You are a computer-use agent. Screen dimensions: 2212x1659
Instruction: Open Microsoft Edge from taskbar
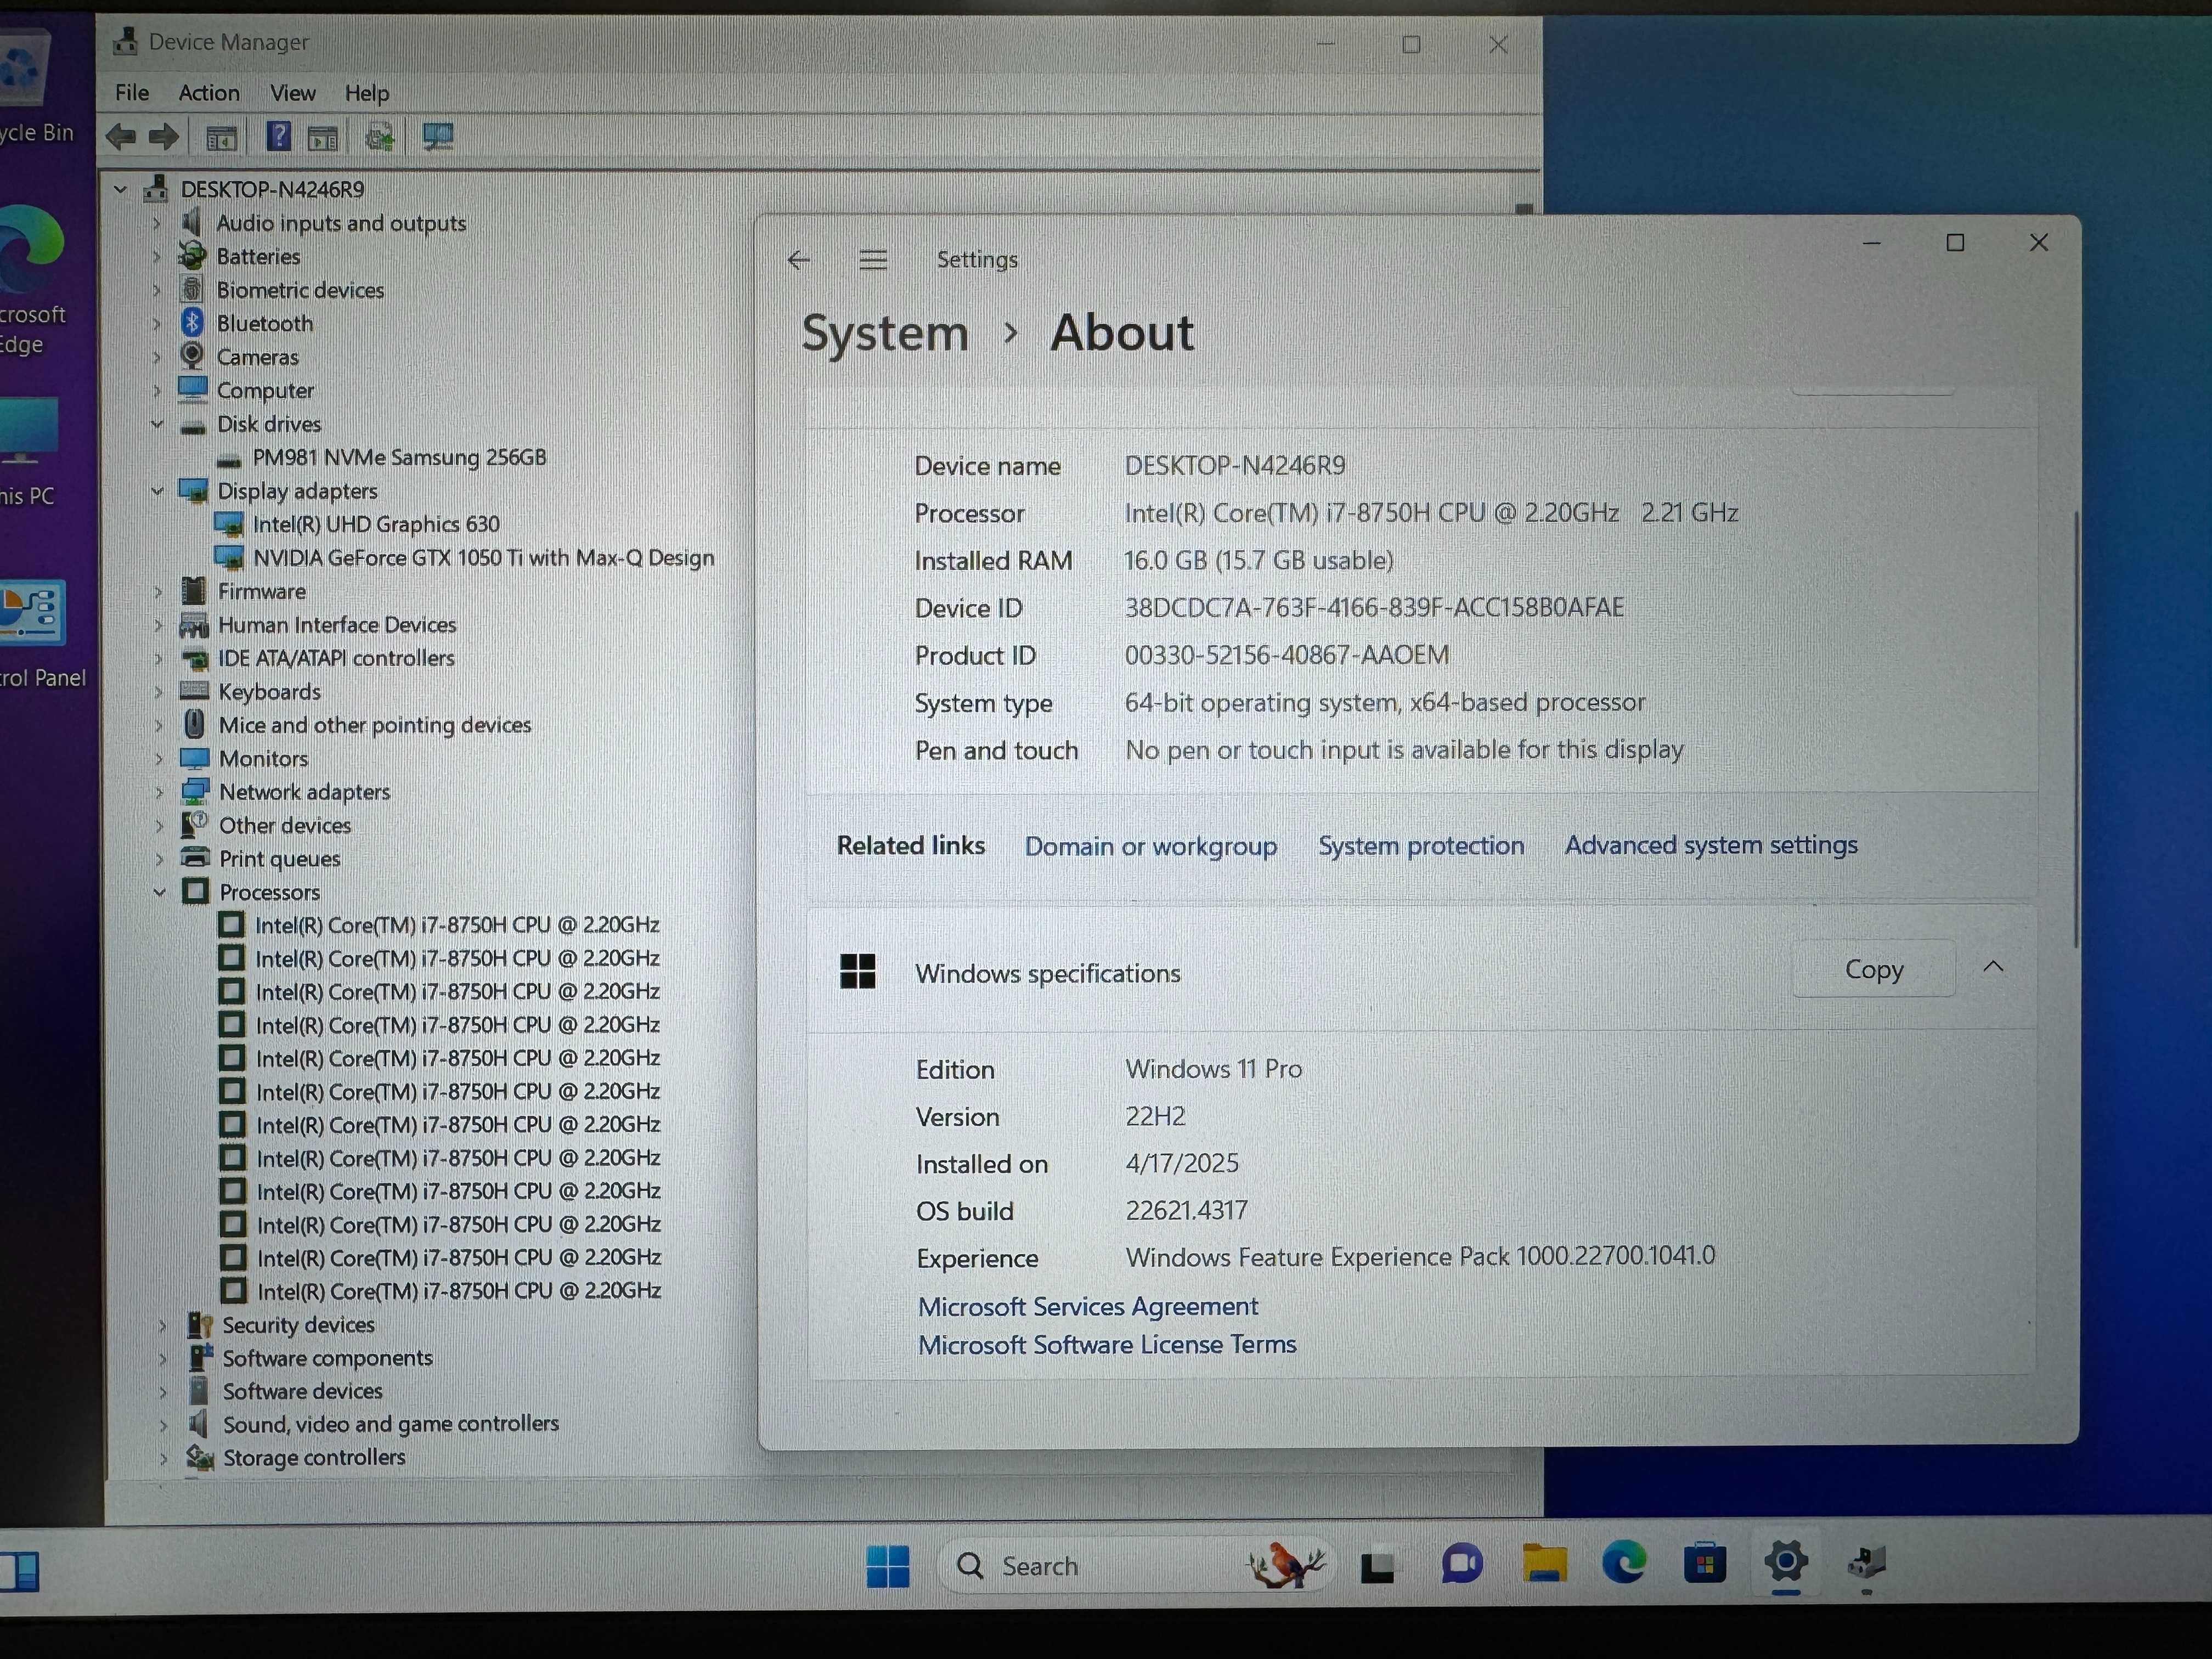pos(1623,1562)
